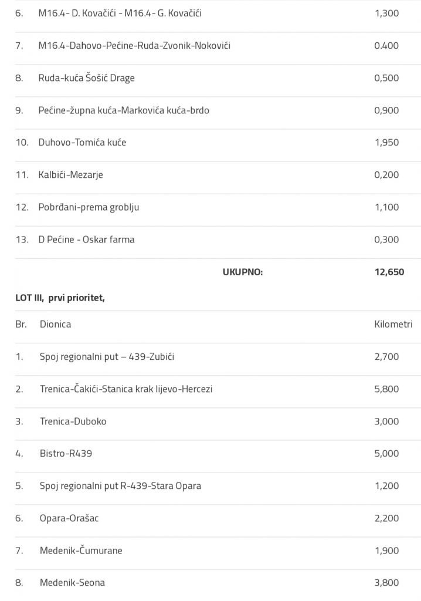Click 'Trenica-Čakići-Stanica krak lijevo-Hercezi' entry
Viewport: 421px width, 601px height.
(126, 389)
